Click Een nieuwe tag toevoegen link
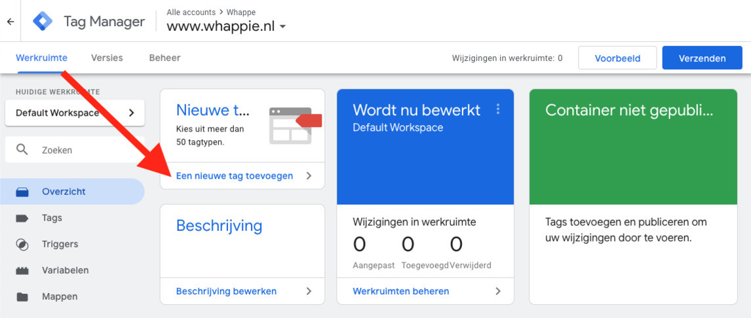 [x=235, y=175]
